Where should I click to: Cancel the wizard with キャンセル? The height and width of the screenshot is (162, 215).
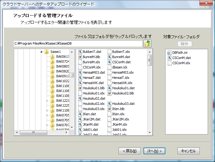click(x=188, y=151)
